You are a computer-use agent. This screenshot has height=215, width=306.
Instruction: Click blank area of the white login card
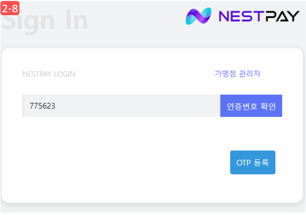point(117,160)
